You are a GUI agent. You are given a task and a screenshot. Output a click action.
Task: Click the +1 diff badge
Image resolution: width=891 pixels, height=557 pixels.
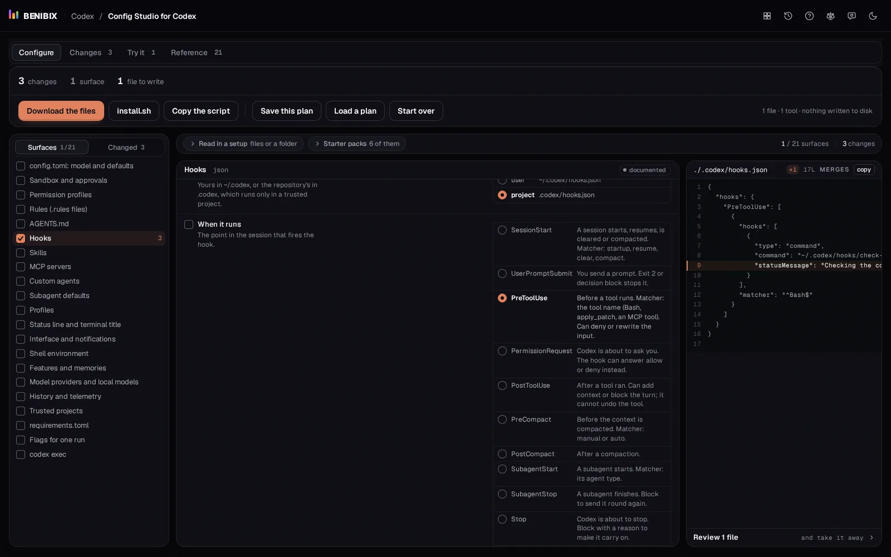click(x=792, y=170)
